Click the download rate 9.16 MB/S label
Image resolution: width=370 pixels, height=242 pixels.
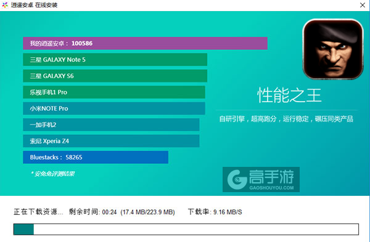[x=215, y=212]
